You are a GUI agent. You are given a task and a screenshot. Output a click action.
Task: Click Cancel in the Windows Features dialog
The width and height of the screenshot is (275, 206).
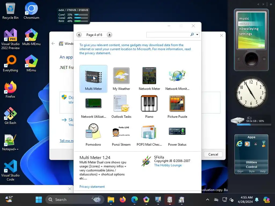(x=213, y=154)
